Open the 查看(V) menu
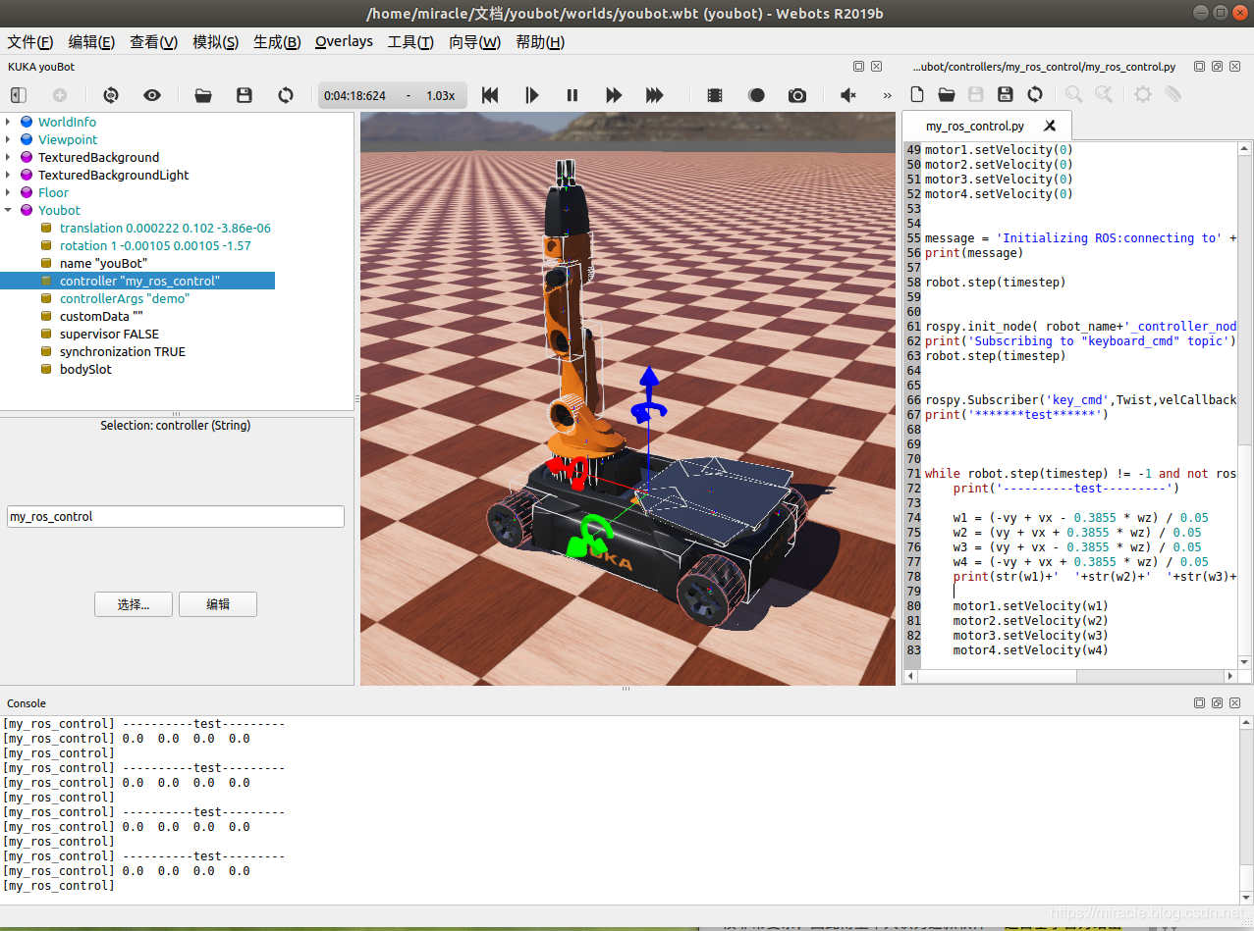Viewport: 1254px width, 931px height. (153, 42)
